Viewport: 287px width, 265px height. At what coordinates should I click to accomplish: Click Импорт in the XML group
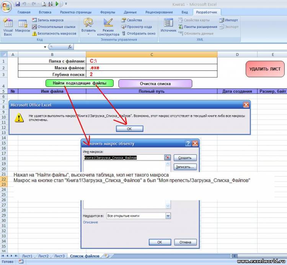[228, 20]
